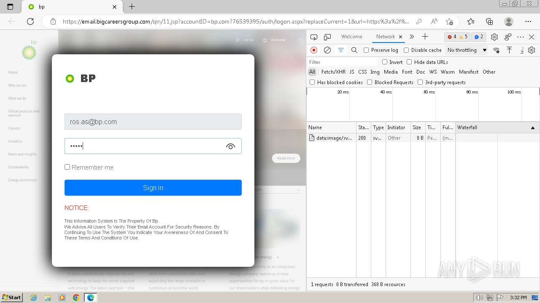Click the browser refresh icon
This screenshot has height=303, width=540.
[30, 21]
